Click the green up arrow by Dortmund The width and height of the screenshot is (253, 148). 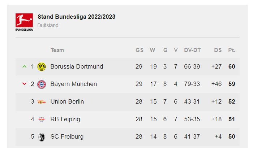(x=24, y=67)
